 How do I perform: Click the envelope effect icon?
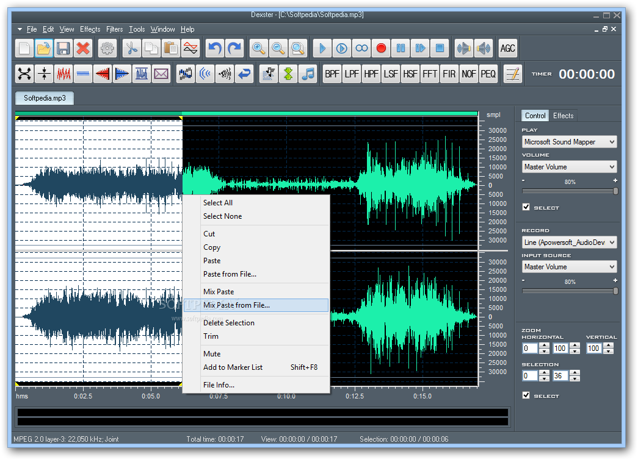coord(161,74)
